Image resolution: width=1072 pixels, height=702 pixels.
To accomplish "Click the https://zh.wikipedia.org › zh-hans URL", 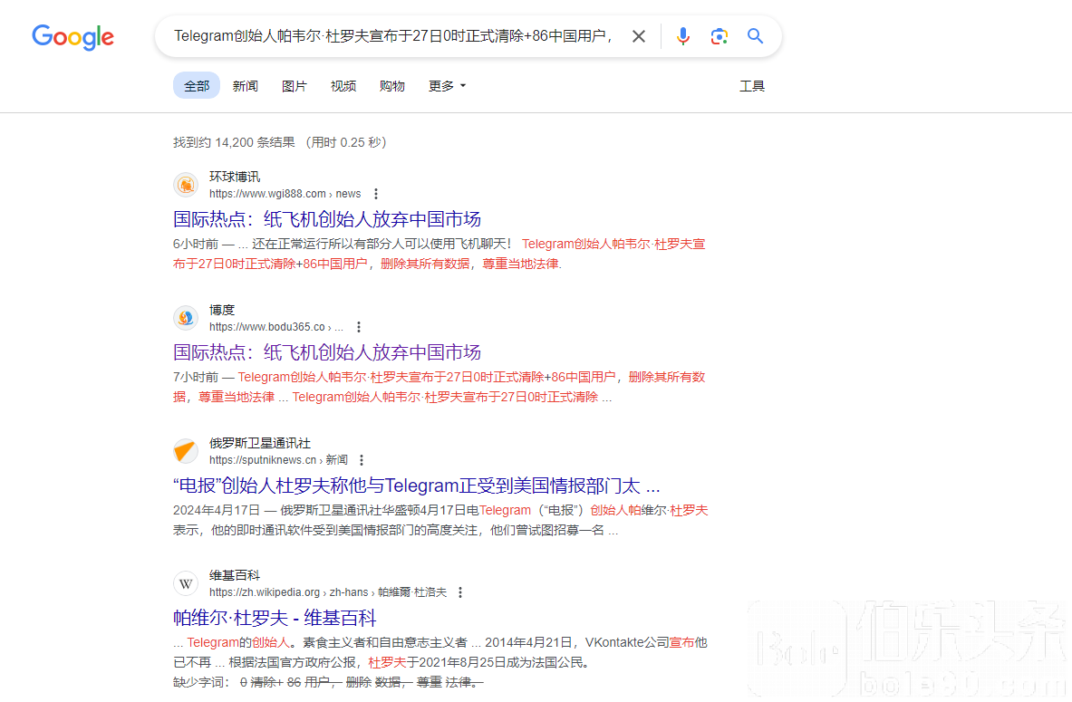I will pyautogui.click(x=327, y=592).
